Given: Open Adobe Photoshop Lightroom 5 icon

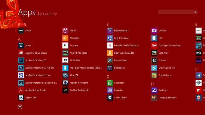Looking at the screenshot, I should (21, 83).
